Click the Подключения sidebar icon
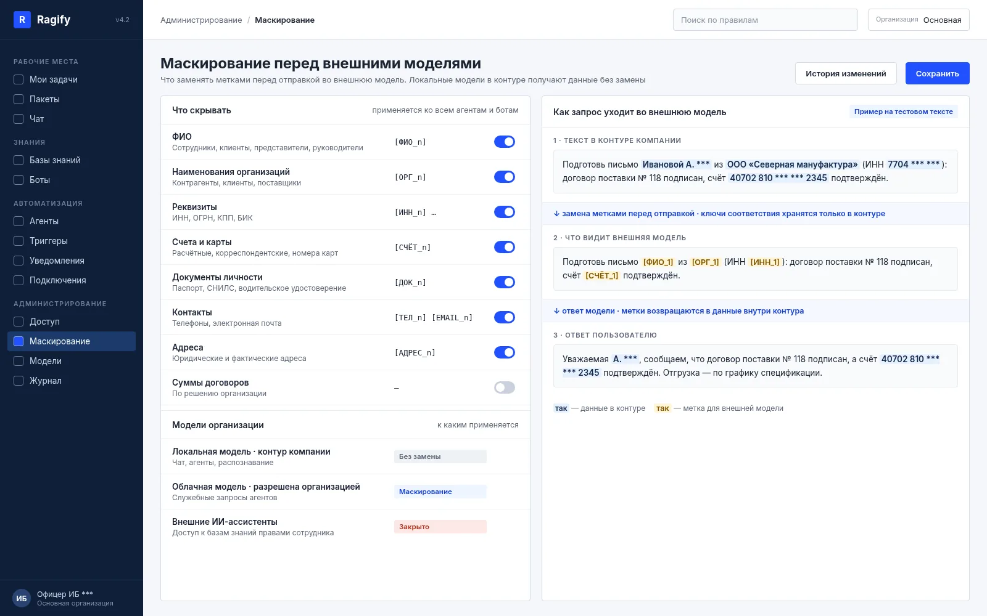Image resolution: width=987 pixels, height=616 pixels. coord(19,280)
